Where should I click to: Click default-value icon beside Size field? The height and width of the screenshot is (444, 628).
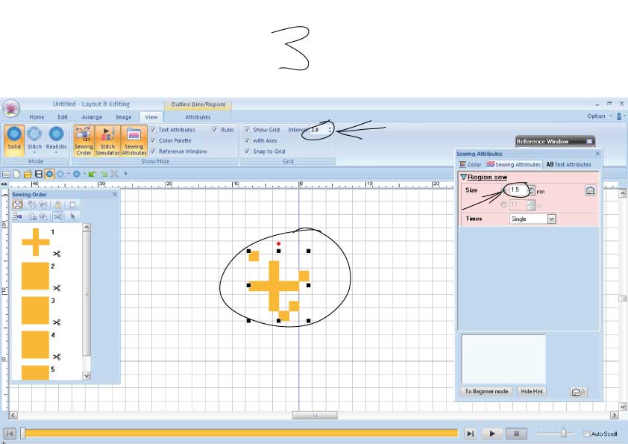[589, 191]
